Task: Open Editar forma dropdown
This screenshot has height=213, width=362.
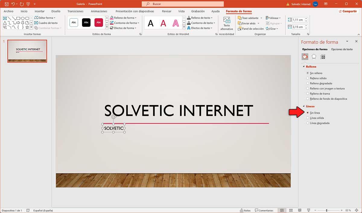Action: point(45,18)
